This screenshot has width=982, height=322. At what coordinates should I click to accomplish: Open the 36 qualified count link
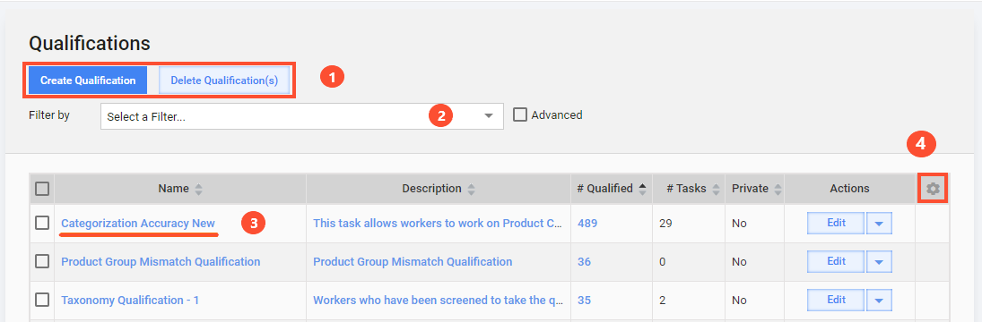585,261
